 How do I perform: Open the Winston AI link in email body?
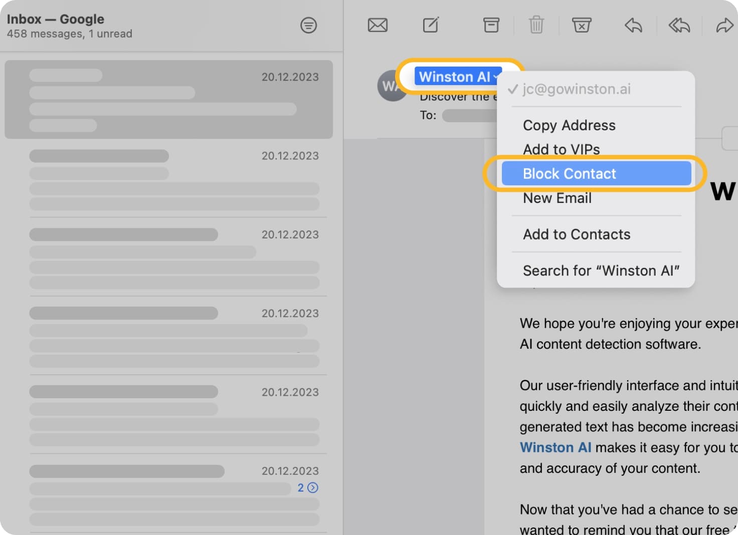(556, 447)
